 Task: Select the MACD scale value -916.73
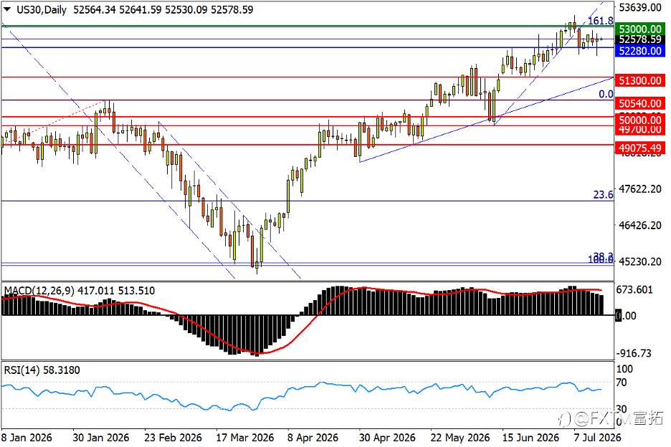634,353
